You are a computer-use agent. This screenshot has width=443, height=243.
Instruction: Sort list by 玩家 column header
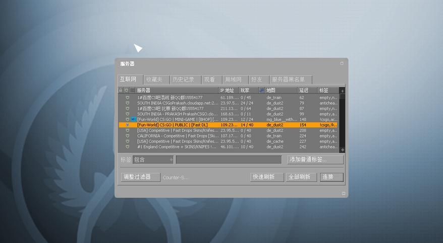(248, 91)
